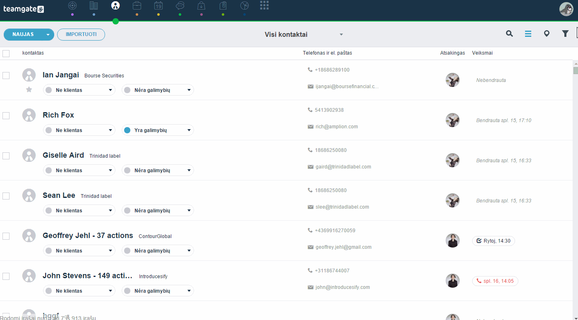This screenshot has height=320, width=578.
Task: Tick the select-all checkbox in header
Action: (x=6, y=53)
